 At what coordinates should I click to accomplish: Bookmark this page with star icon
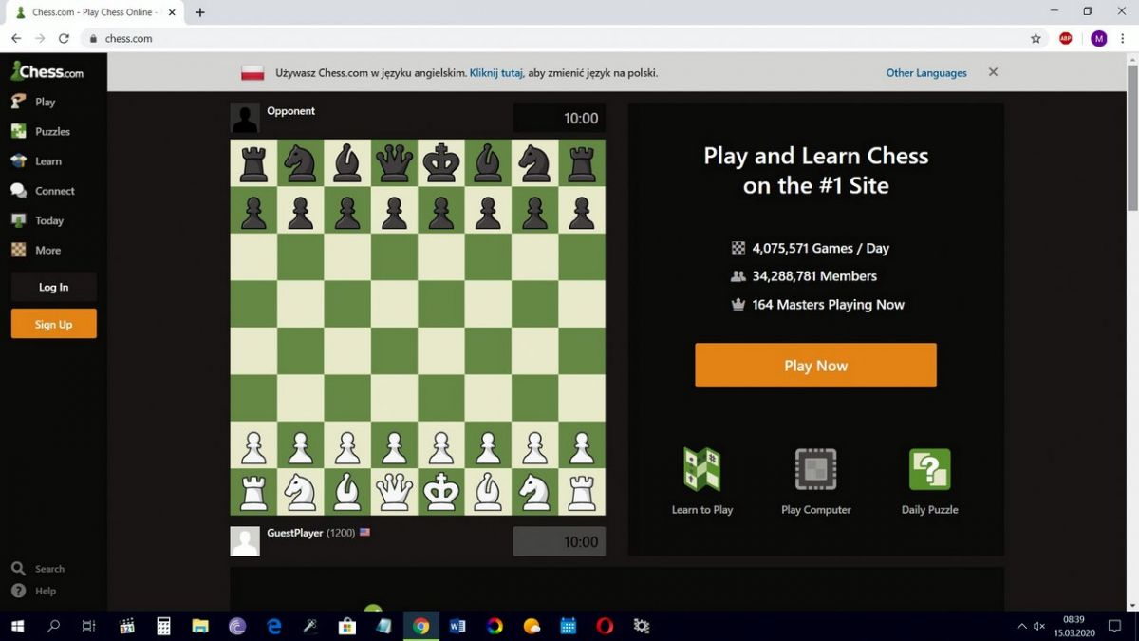click(1036, 38)
